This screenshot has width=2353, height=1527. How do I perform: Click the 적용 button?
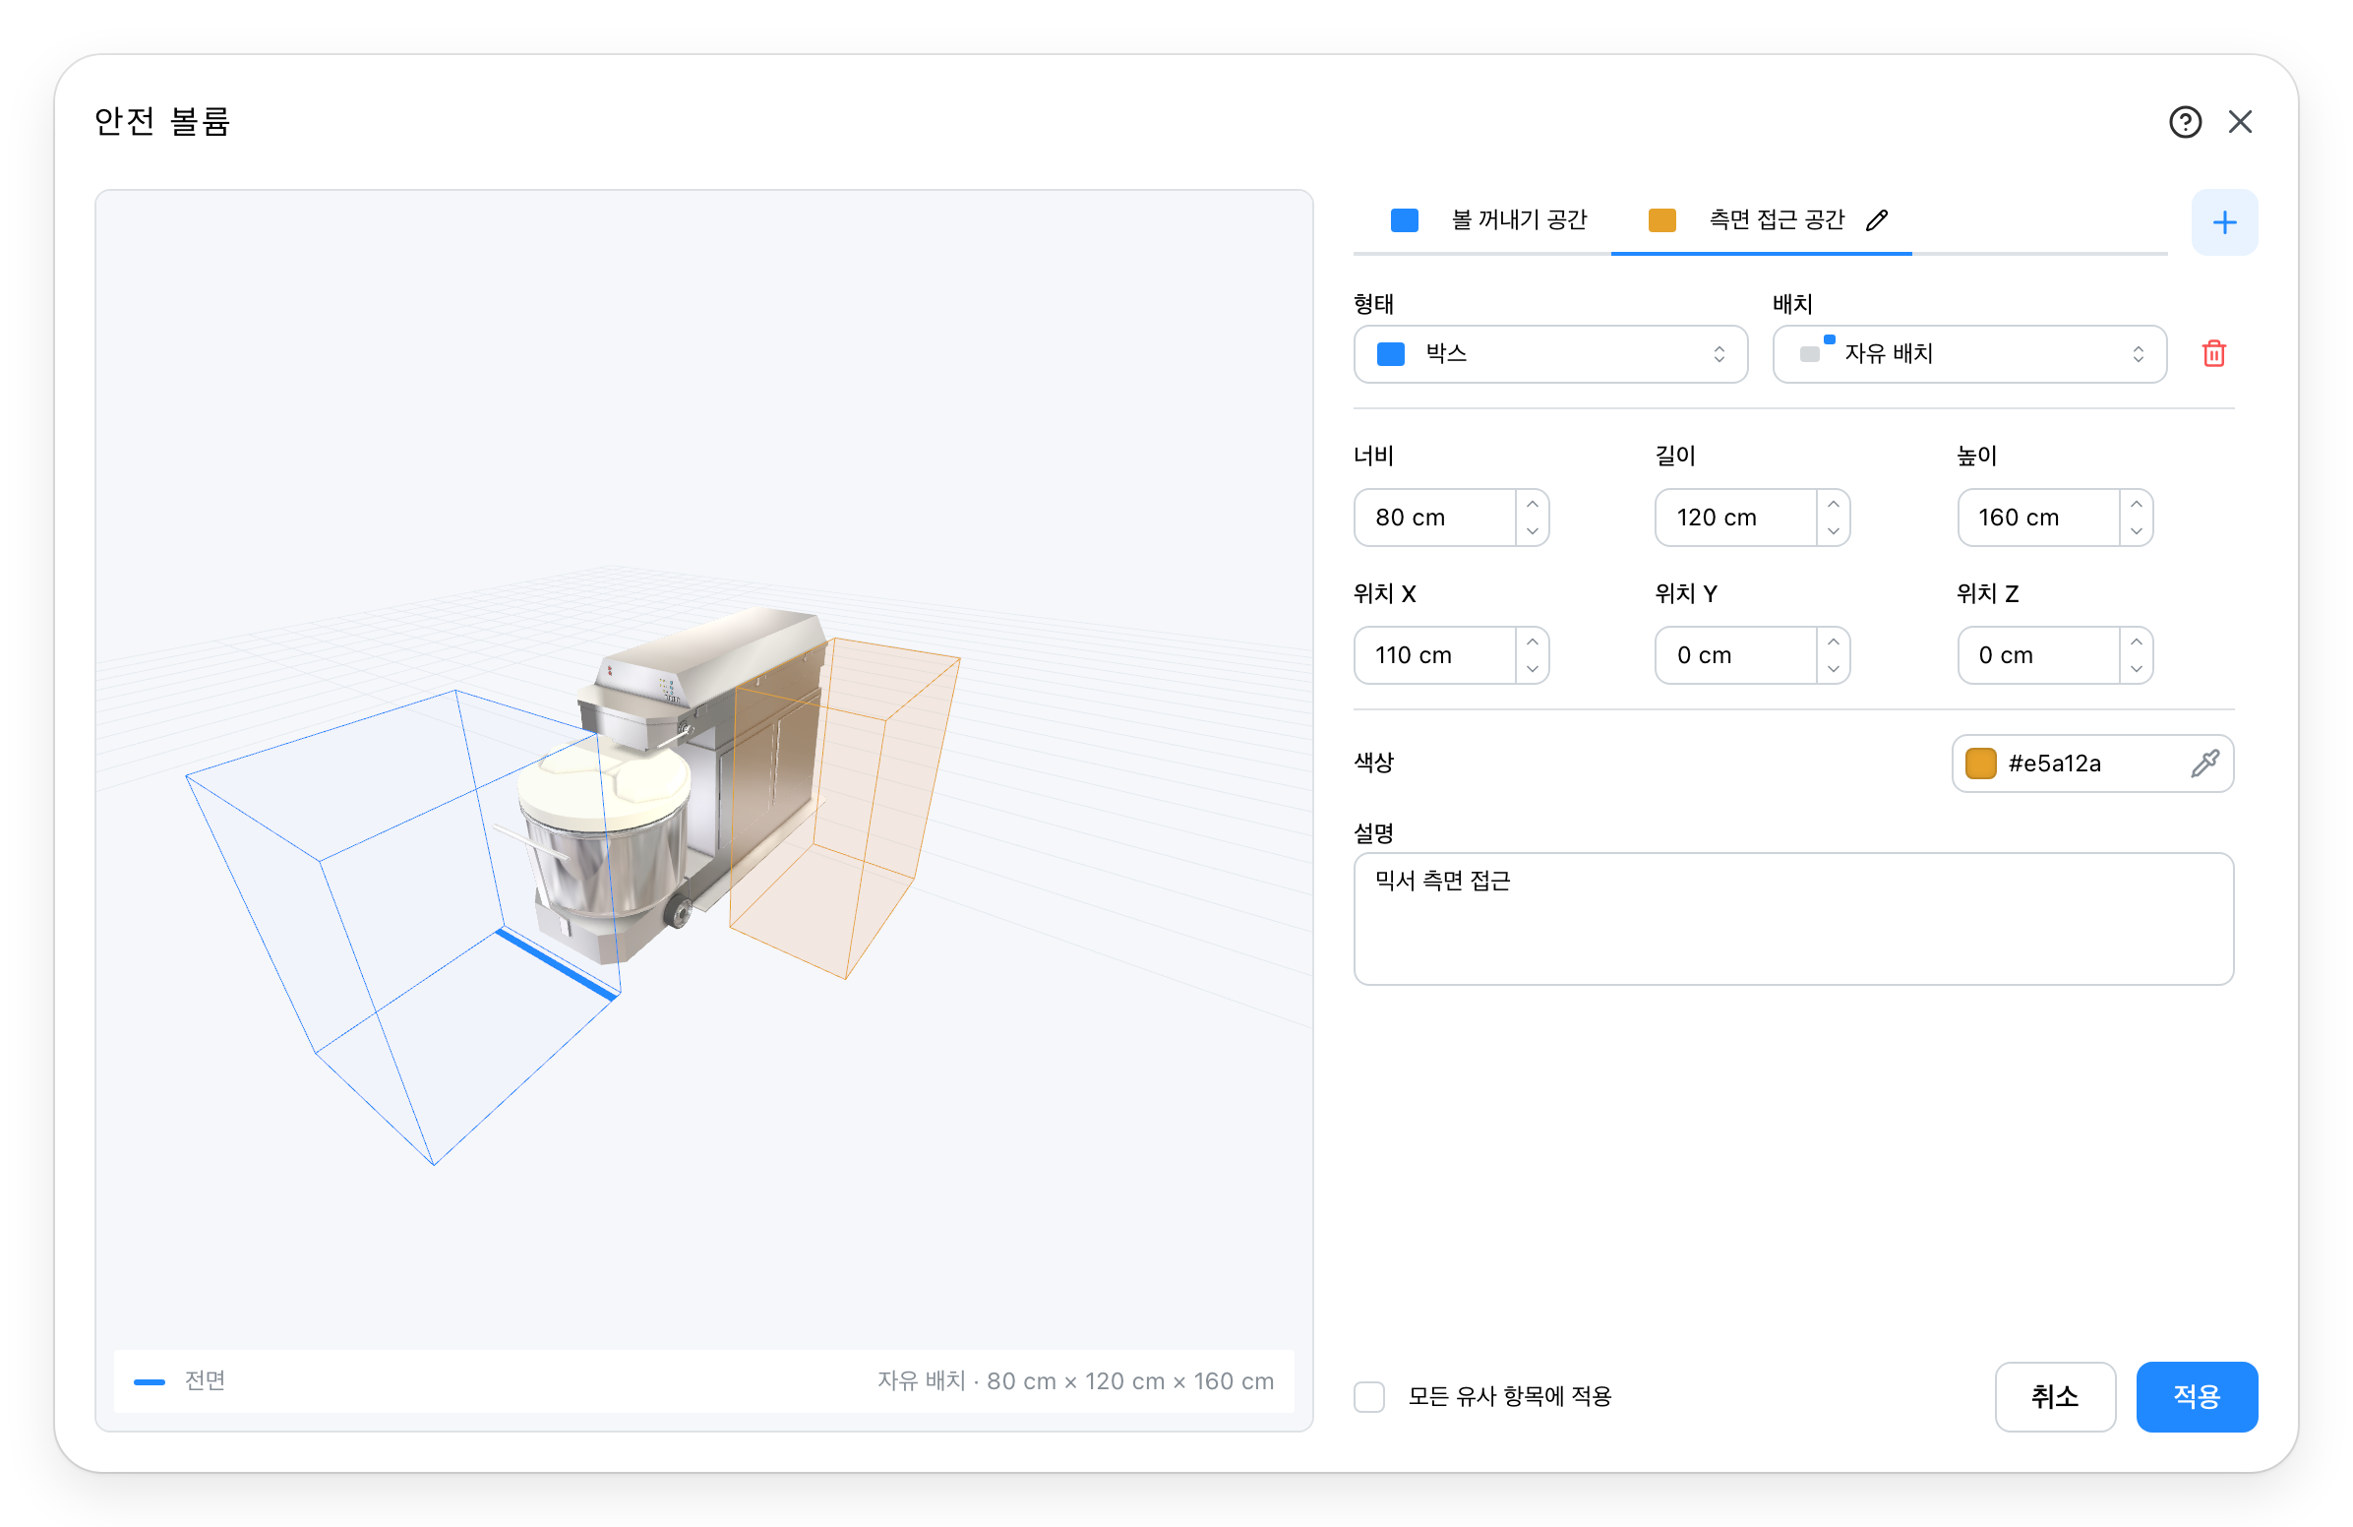(x=2197, y=1396)
